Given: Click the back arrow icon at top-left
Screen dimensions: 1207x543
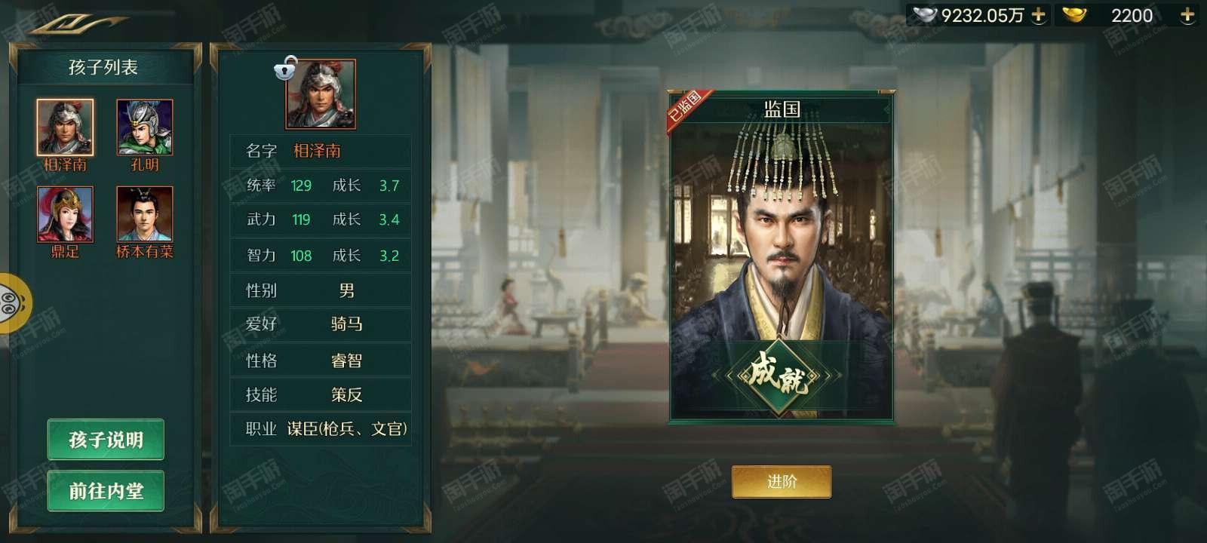Looking at the screenshot, I should pyautogui.click(x=75, y=23).
